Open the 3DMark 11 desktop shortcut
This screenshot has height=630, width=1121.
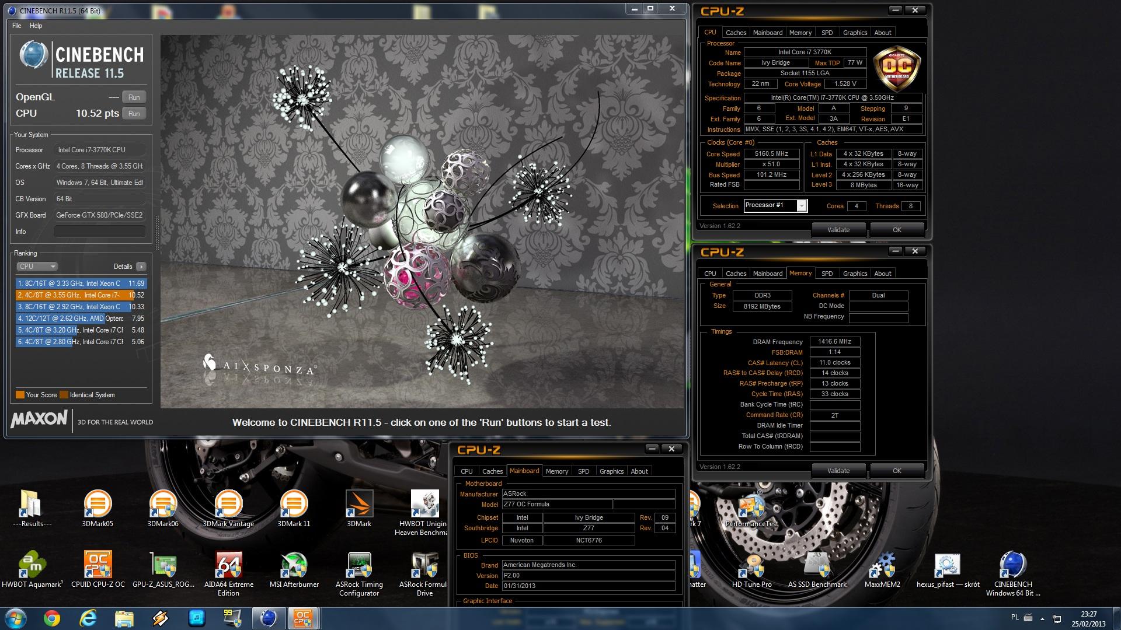click(x=294, y=509)
